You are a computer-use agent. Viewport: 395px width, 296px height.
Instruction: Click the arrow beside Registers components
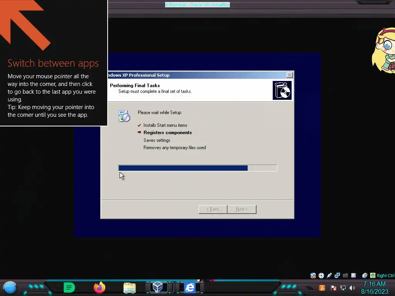pyautogui.click(x=139, y=132)
